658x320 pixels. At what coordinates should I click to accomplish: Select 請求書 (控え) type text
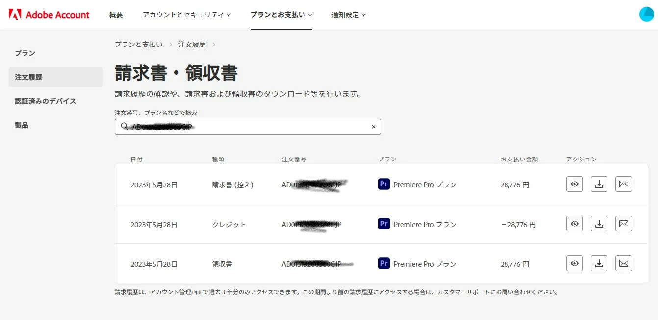click(233, 185)
